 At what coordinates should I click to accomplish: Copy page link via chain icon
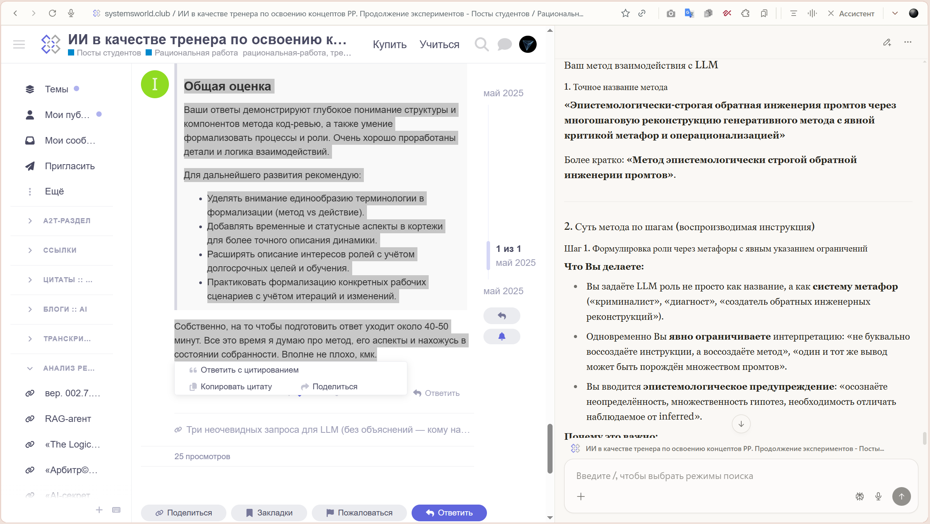(x=642, y=13)
